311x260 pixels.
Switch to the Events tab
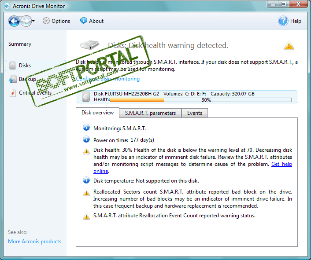[x=195, y=113]
